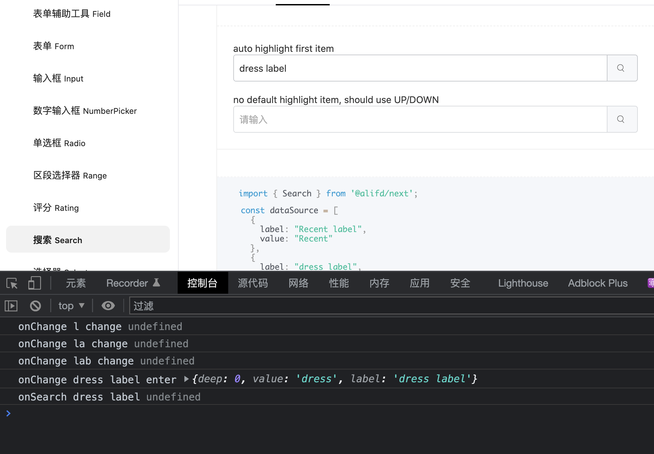Open the Adblock Plus extension panel

(597, 283)
